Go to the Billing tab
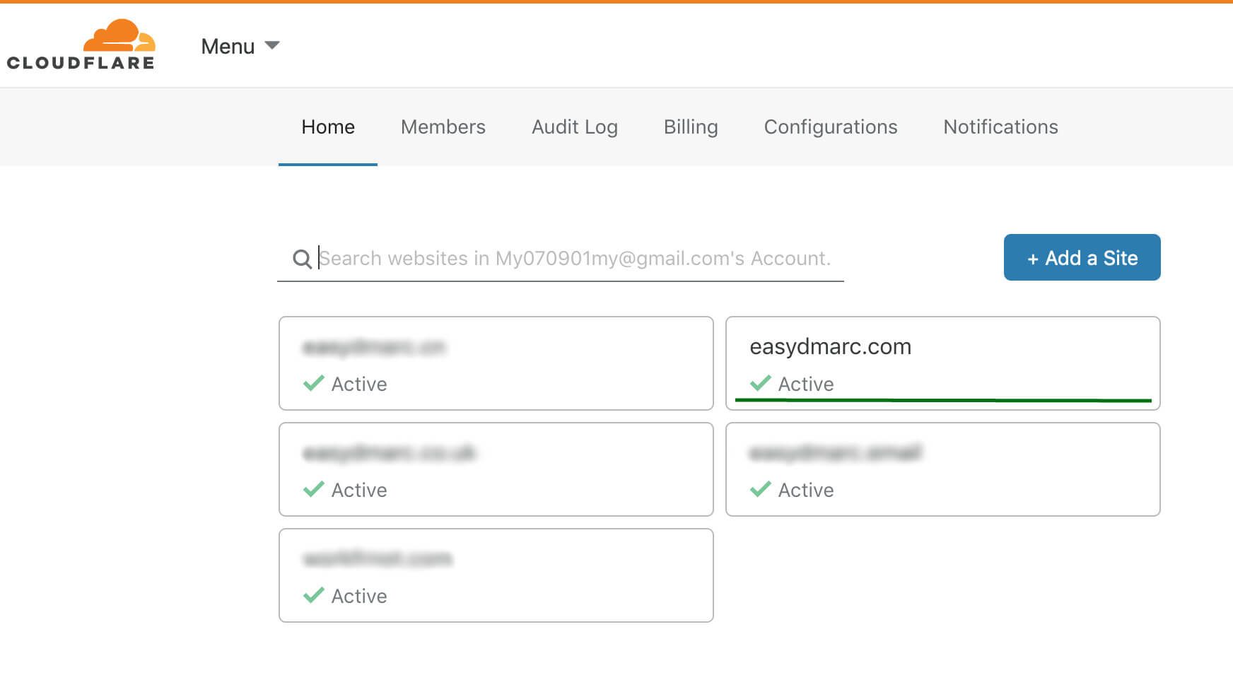The image size is (1233, 692). coord(691,127)
